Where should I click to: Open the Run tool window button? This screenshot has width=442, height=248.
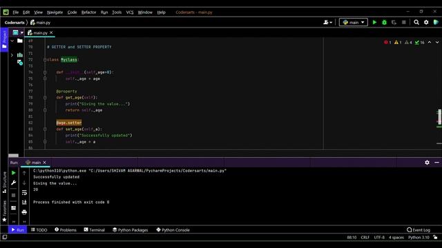coord(18,229)
